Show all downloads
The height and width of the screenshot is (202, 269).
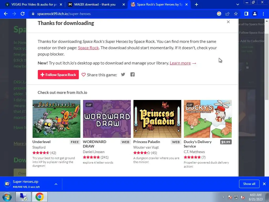(249, 184)
